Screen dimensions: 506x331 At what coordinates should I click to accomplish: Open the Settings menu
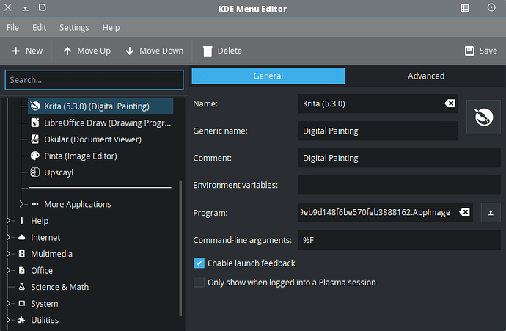click(x=74, y=27)
